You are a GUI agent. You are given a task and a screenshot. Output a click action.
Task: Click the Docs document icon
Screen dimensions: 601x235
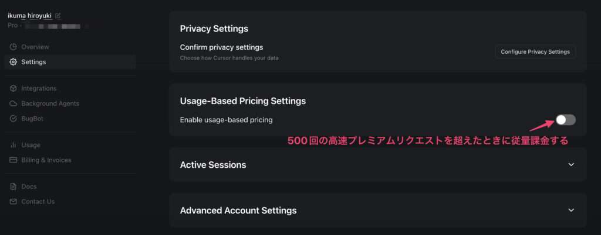(13, 186)
